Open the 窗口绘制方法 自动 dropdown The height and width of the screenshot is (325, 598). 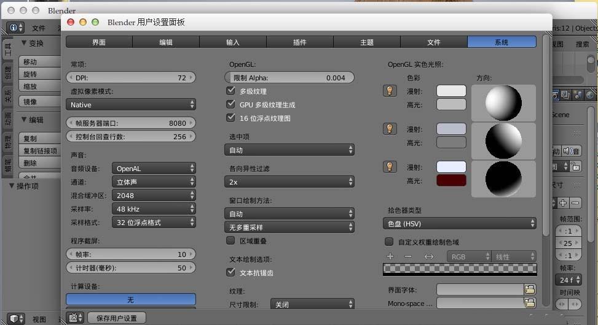click(x=289, y=214)
